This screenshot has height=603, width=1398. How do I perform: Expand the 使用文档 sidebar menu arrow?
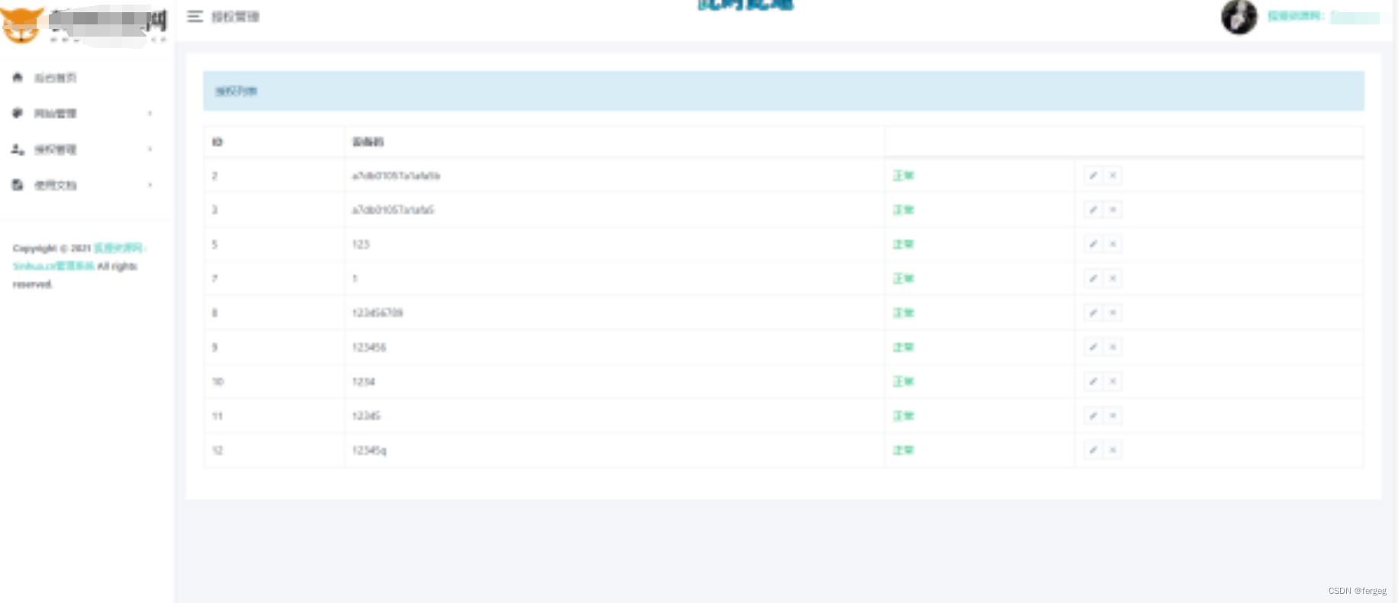pos(150,185)
